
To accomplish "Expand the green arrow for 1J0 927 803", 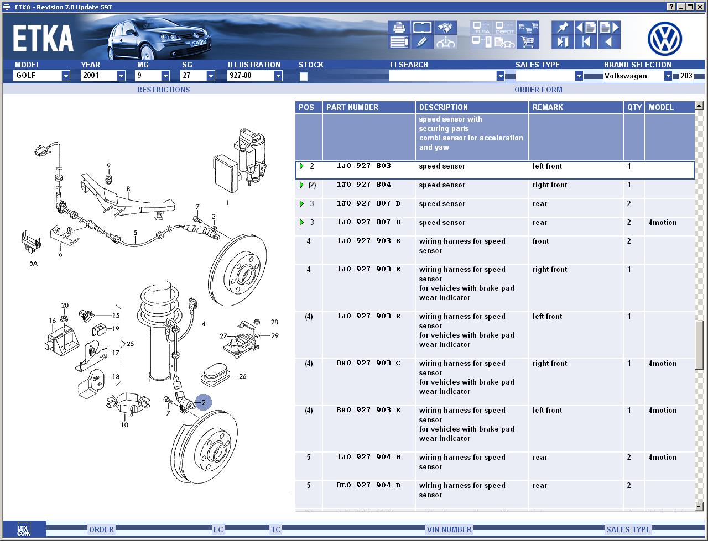I will [x=301, y=166].
